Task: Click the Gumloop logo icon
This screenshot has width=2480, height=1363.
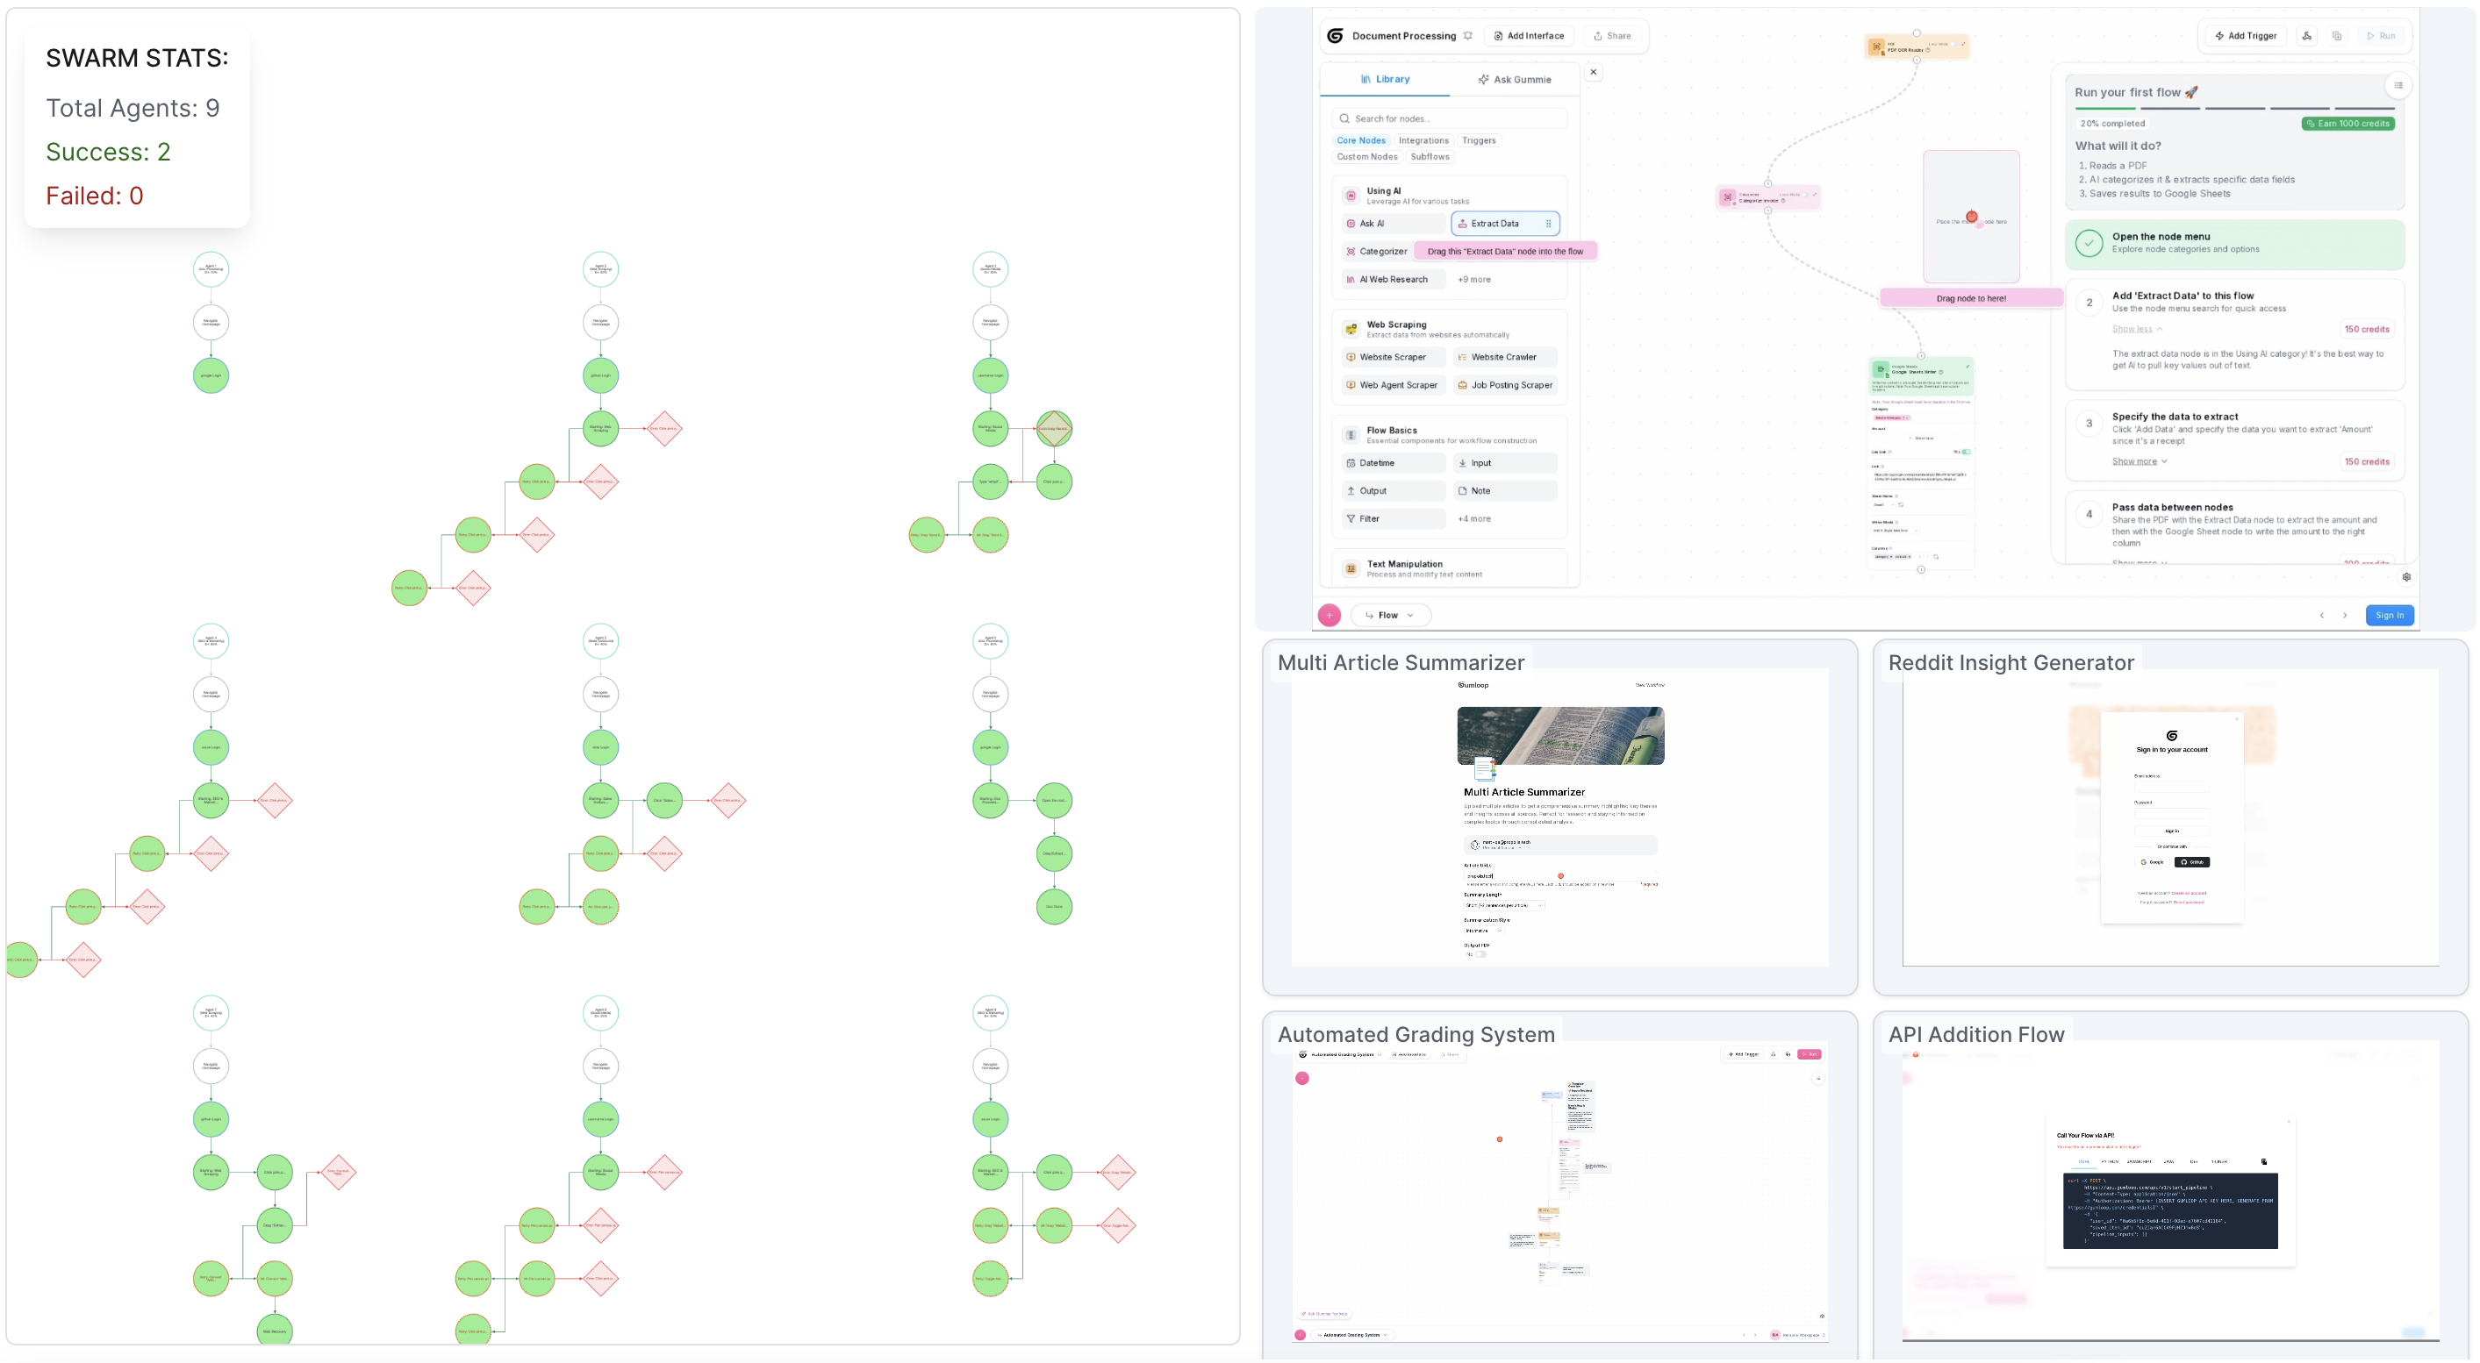Action: tap(1335, 36)
